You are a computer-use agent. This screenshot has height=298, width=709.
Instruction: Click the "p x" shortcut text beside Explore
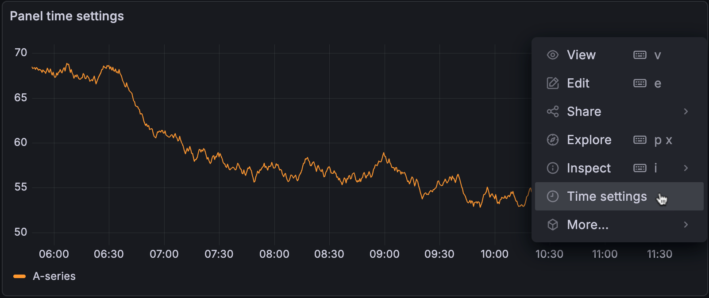tap(663, 140)
